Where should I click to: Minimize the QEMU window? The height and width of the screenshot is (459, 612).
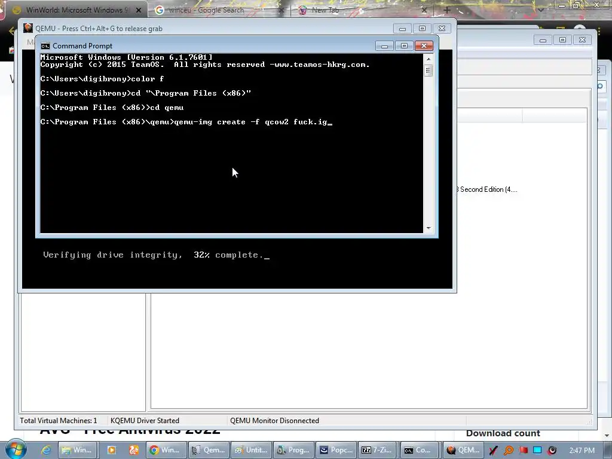(x=402, y=29)
